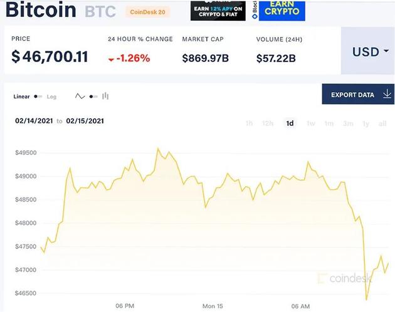The width and height of the screenshot is (395, 312).
Task: Click the red 24-hour change arrow
Action: pyautogui.click(x=111, y=59)
